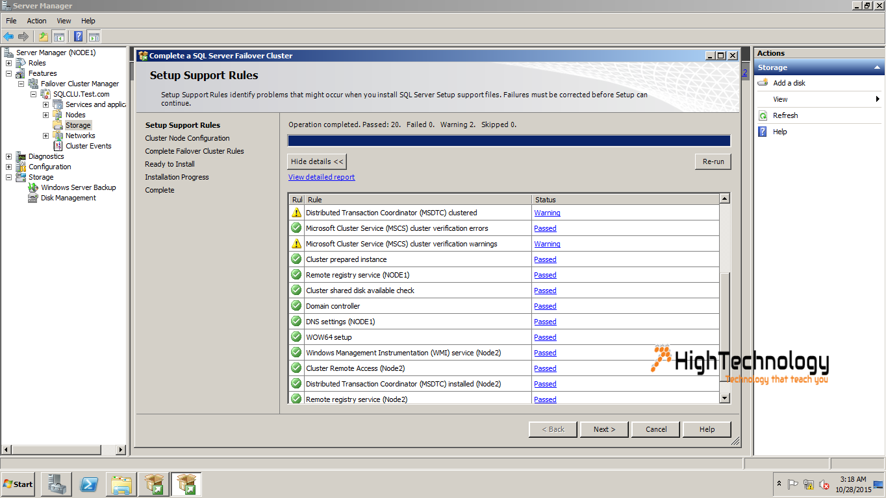
Task: Click the Roles icon in the tree
Action: [21, 63]
